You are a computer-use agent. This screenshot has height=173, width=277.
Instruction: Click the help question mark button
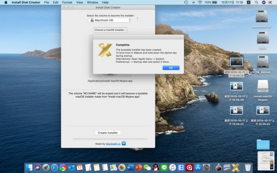pos(137,18)
